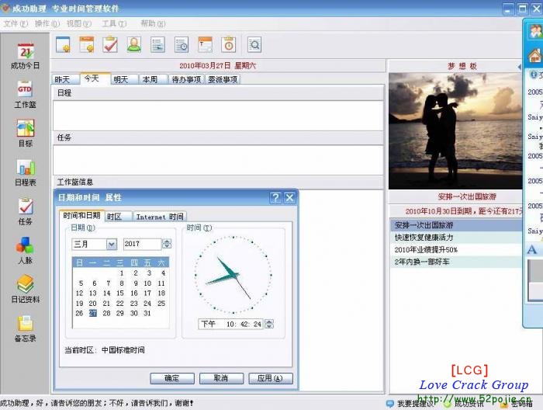The width and height of the screenshot is (543, 410).
Task: Open the 备忘录 sidebar icon
Action: click(26, 328)
